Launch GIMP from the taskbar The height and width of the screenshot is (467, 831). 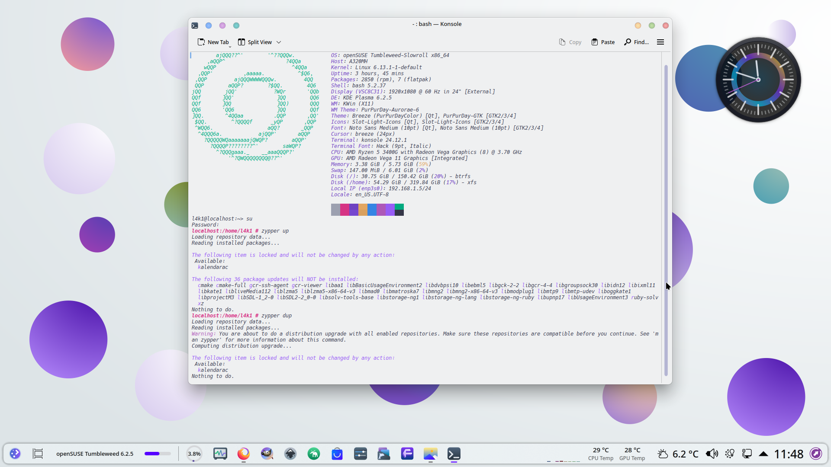click(x=267, y=453)
